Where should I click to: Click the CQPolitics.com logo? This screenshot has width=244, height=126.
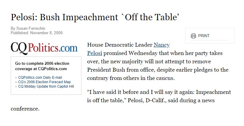44,48
